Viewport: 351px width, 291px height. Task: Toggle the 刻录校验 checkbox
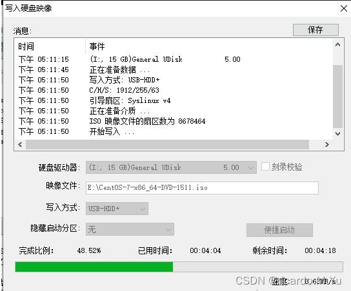(x=265, y=167)
